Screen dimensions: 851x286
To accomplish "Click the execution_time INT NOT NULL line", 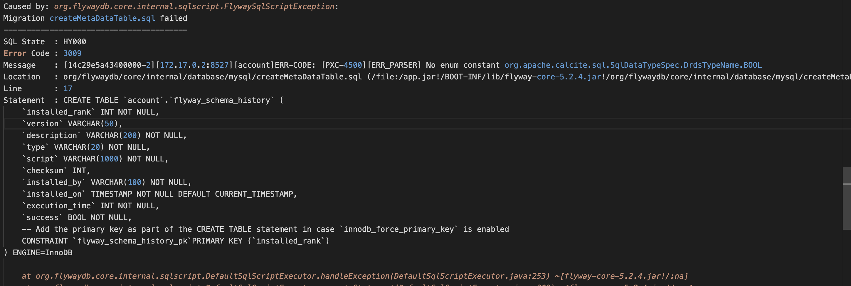I will tap(90, 206).
